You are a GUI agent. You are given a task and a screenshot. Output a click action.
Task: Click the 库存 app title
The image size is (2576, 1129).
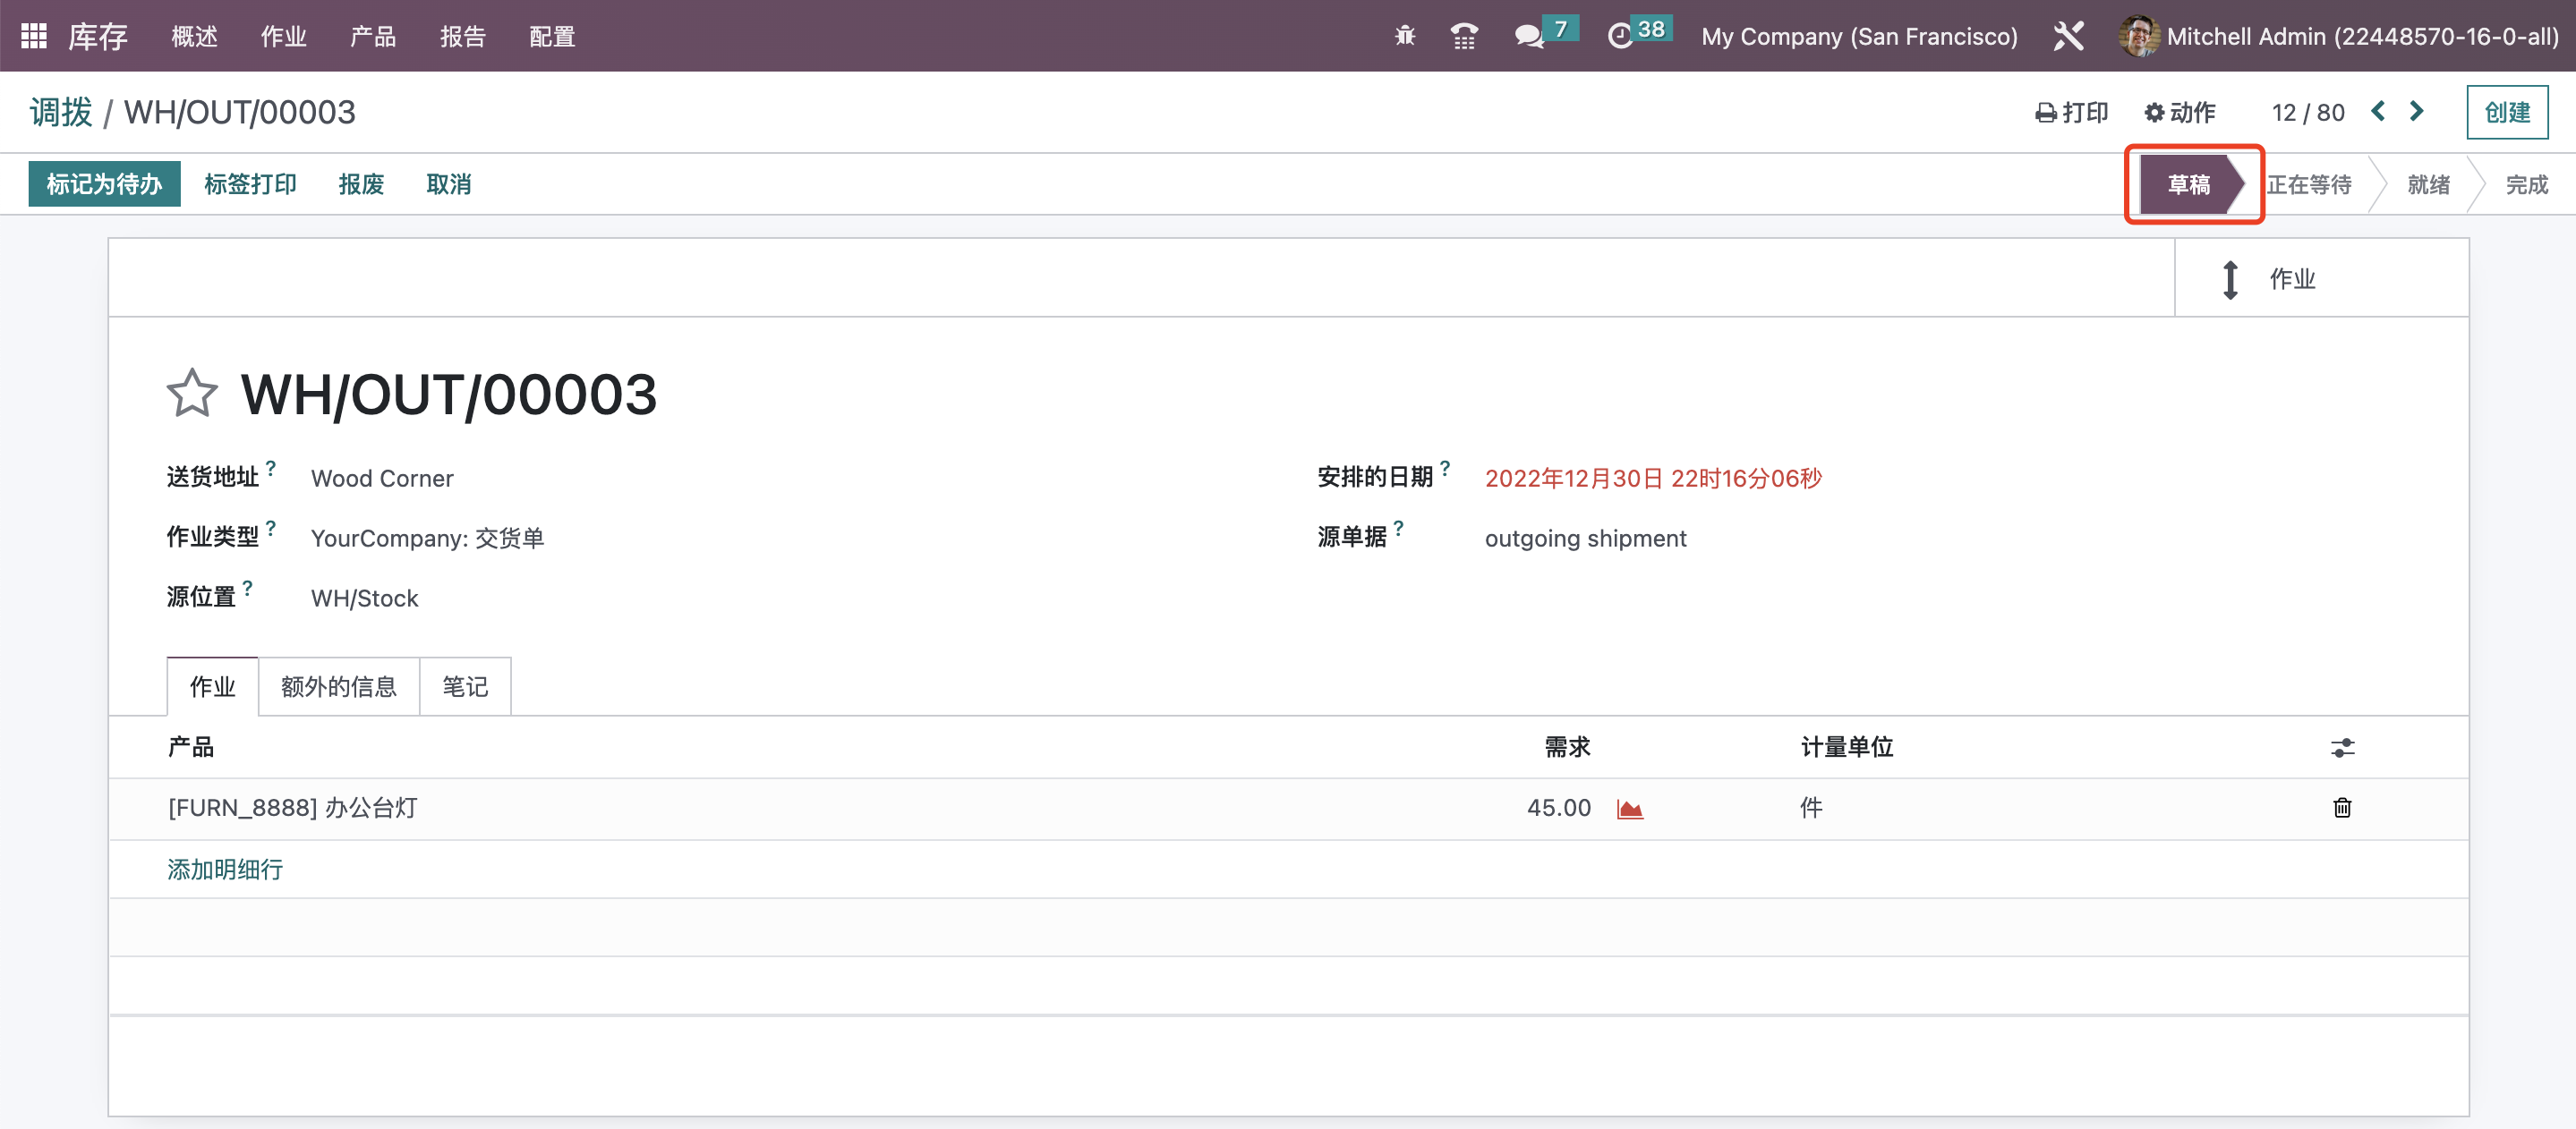(x=97, y=36)
